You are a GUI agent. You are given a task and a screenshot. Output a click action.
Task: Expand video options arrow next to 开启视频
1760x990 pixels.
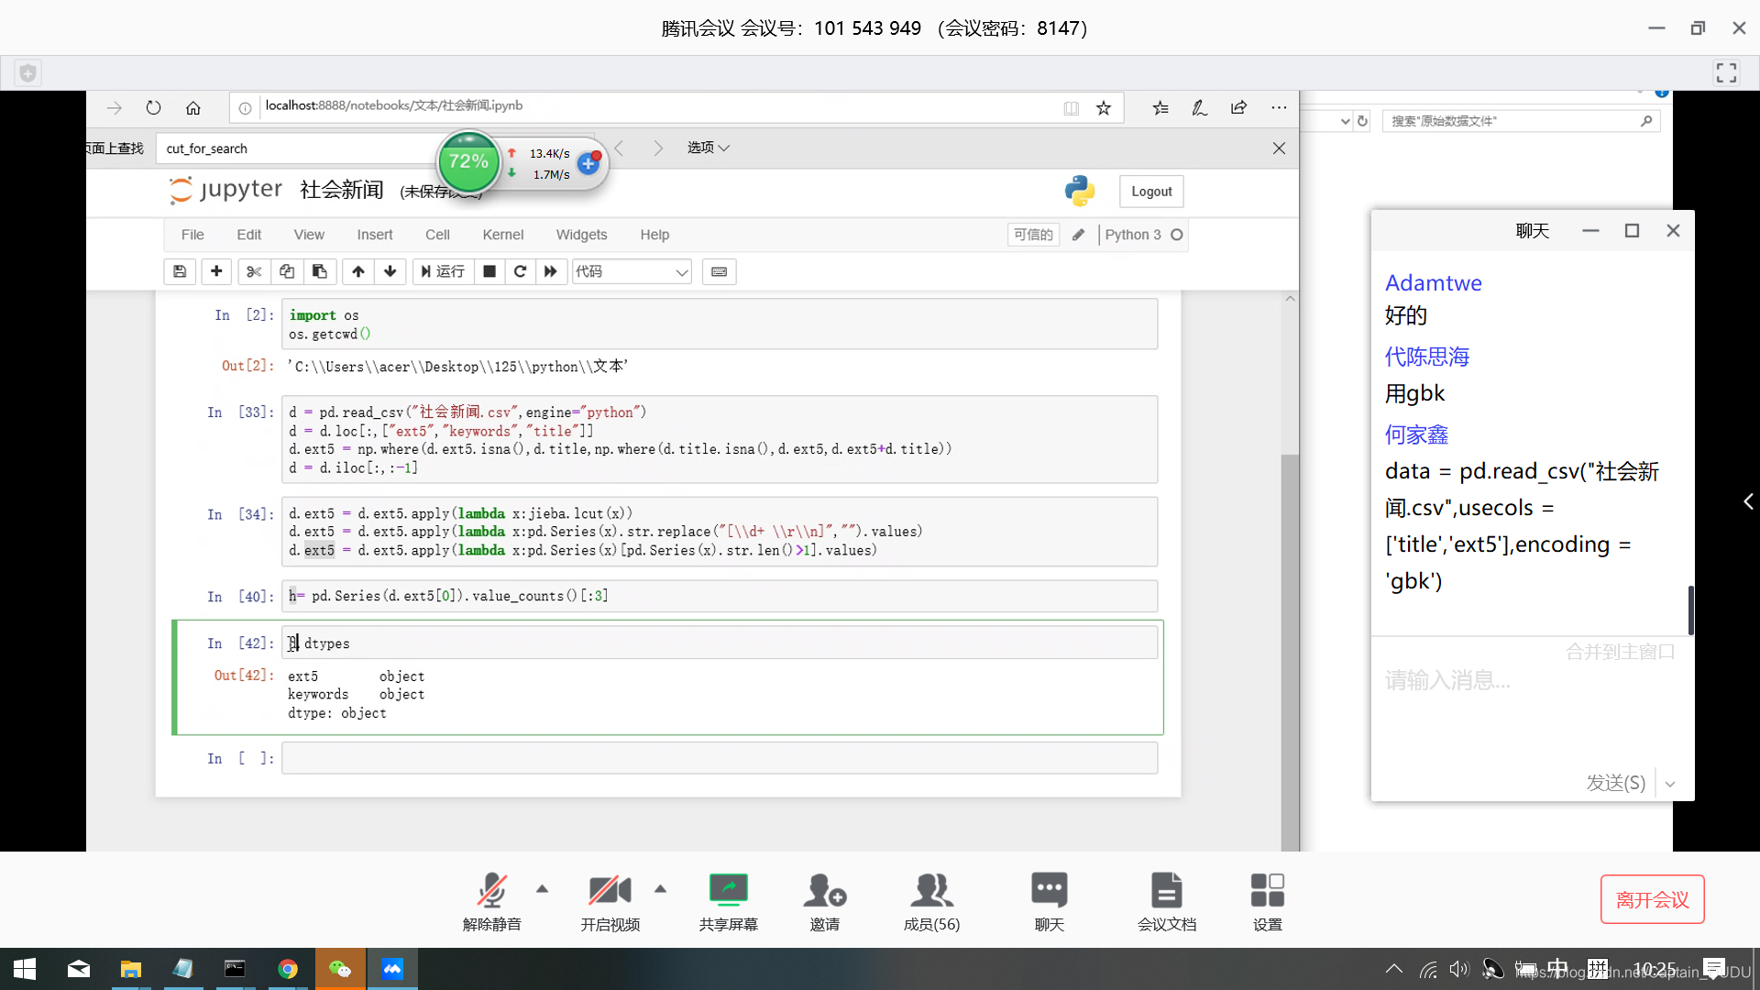(661, 888)
